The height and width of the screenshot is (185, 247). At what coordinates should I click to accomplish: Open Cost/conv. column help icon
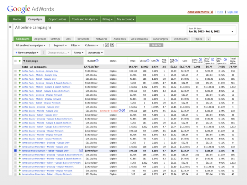(x=213, y=59)
